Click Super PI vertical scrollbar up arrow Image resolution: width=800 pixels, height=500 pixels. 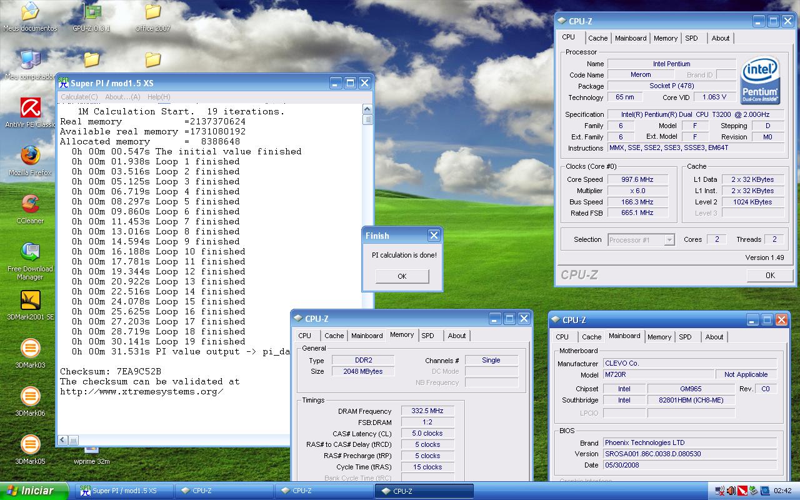pyautogui.click(x=367, y=109)
